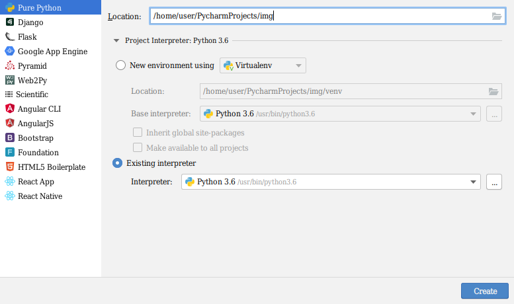Click the HTML5 Boilerplate label text
The height and width of the screenshot is (304, 514).
click(52, 167)
